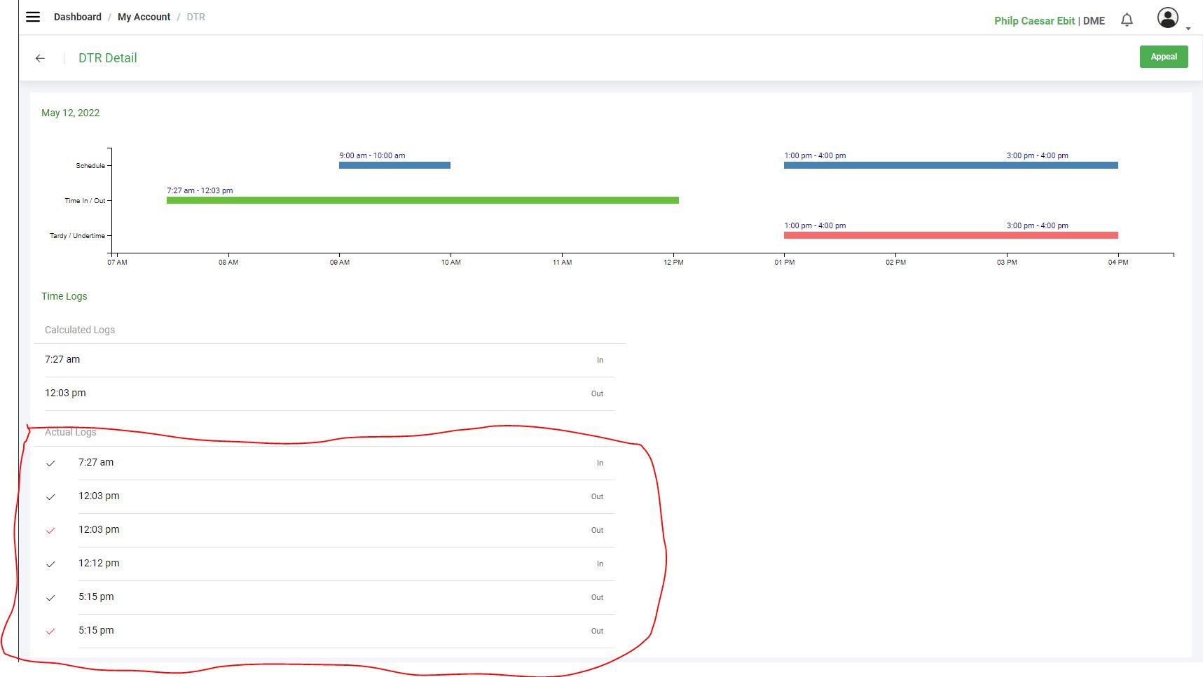
Task: Click the black checkmark beside 12:03 pm
Action: pos(50,497)
